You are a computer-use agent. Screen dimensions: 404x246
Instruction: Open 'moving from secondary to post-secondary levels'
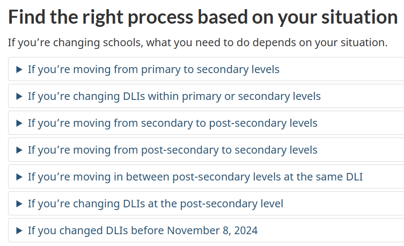coord(172,123)
